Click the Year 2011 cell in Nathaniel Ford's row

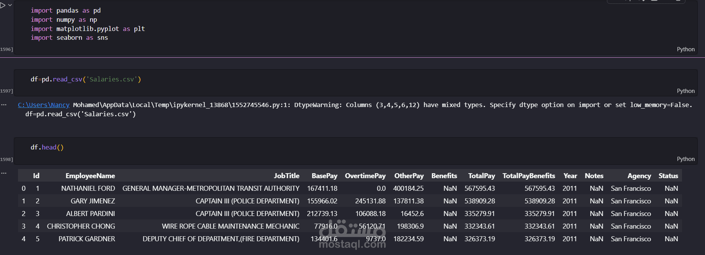point(570,188)
